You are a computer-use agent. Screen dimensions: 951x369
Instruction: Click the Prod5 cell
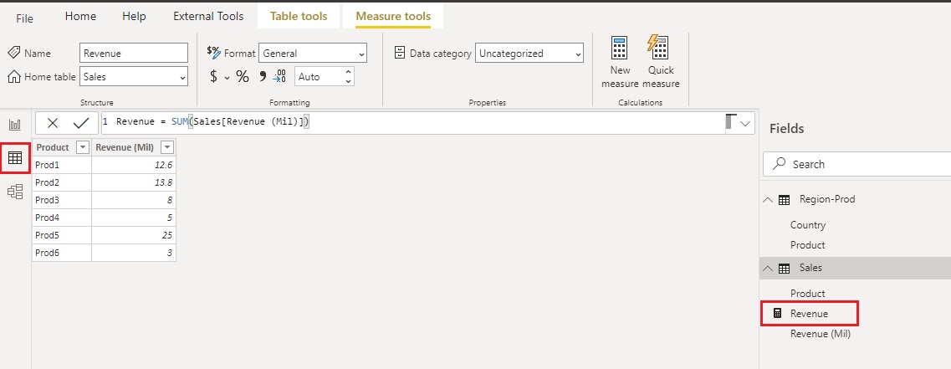point(61,235)
